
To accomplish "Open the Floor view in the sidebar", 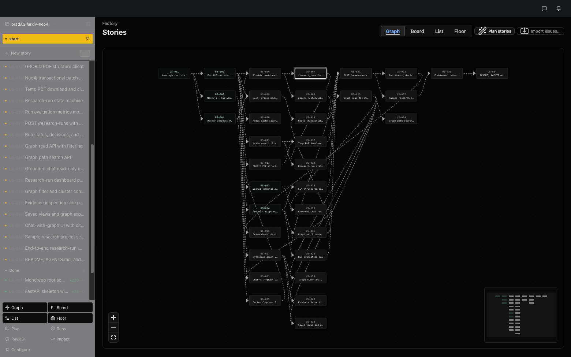I will point(70,318).
